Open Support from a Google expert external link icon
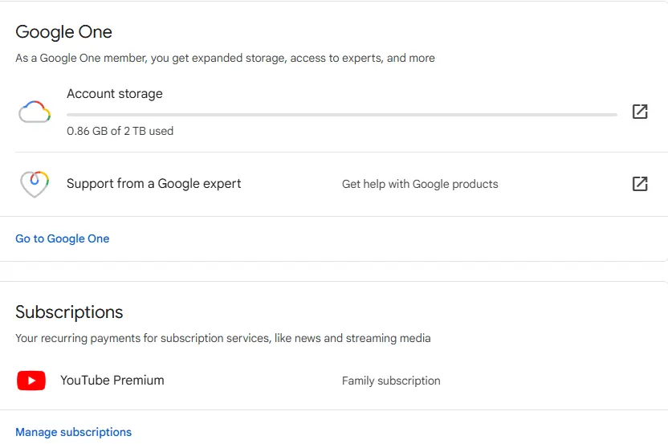This screenshot has width=668, height=444. click(x=639, y=184)
